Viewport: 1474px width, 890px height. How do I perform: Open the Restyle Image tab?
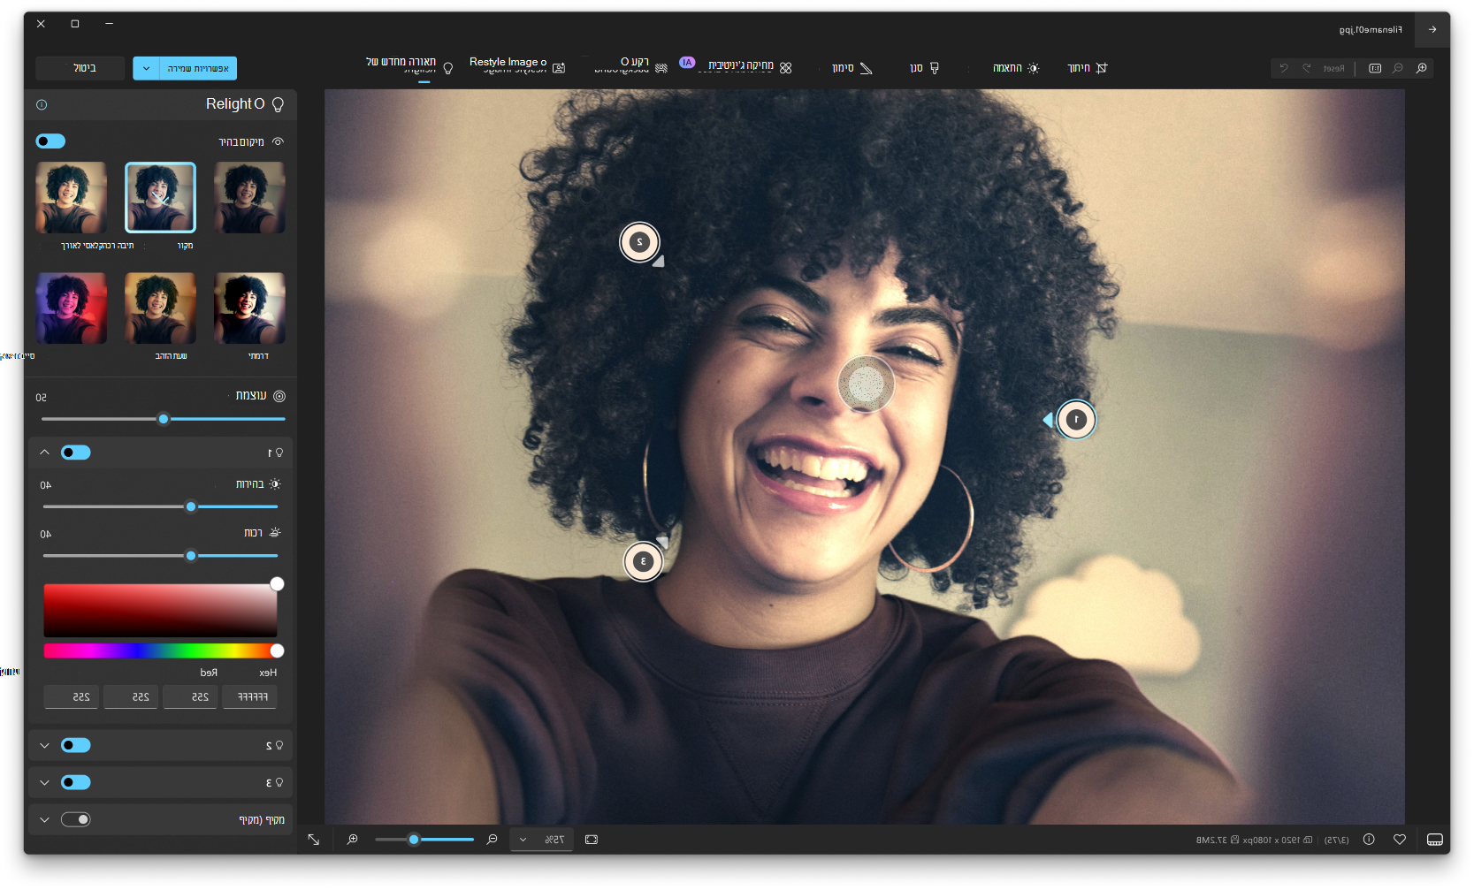(517, 66)
